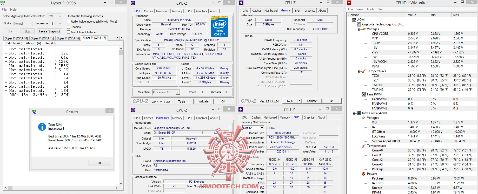Click the CPU-Z icon of the Mainboard tab window
478x194 pixels.
coord(133,110)
